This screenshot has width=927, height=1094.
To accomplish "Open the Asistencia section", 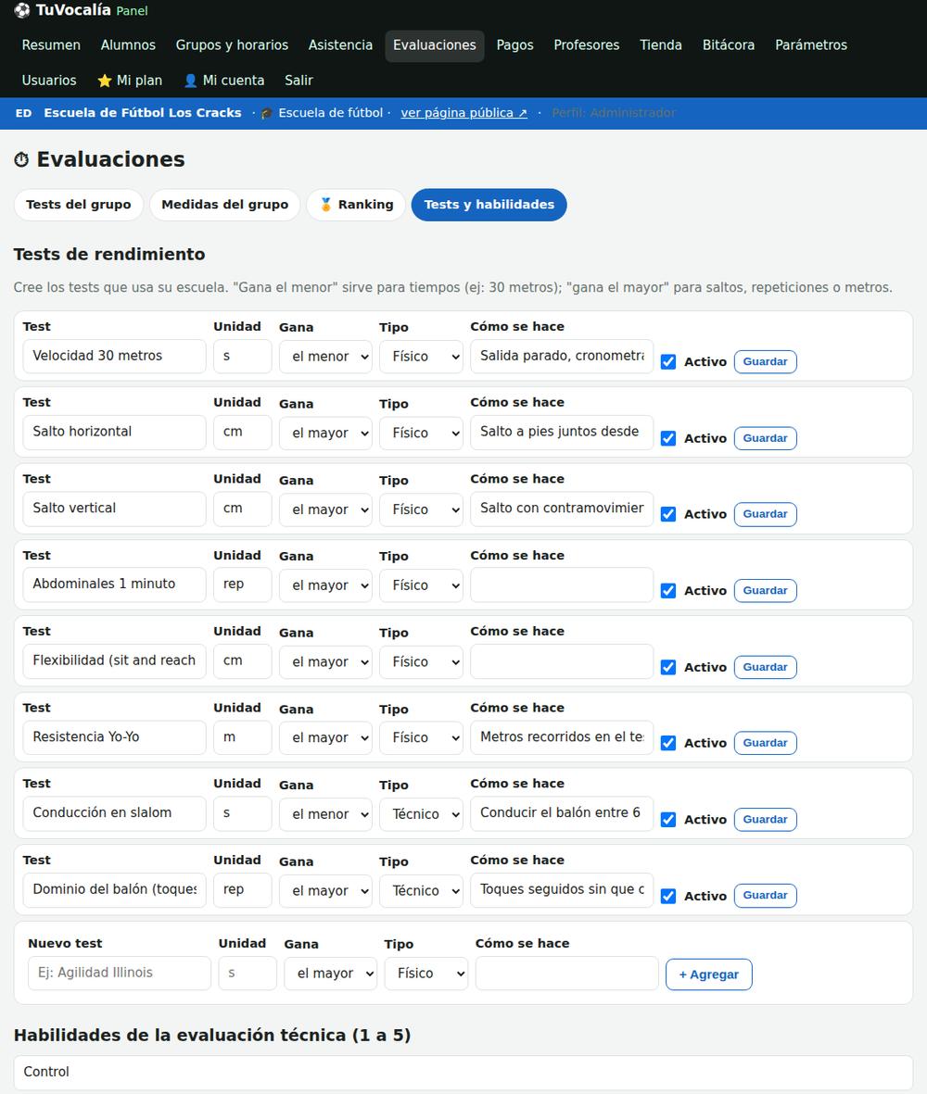I will pyautogui.click(x=340, y=45).
